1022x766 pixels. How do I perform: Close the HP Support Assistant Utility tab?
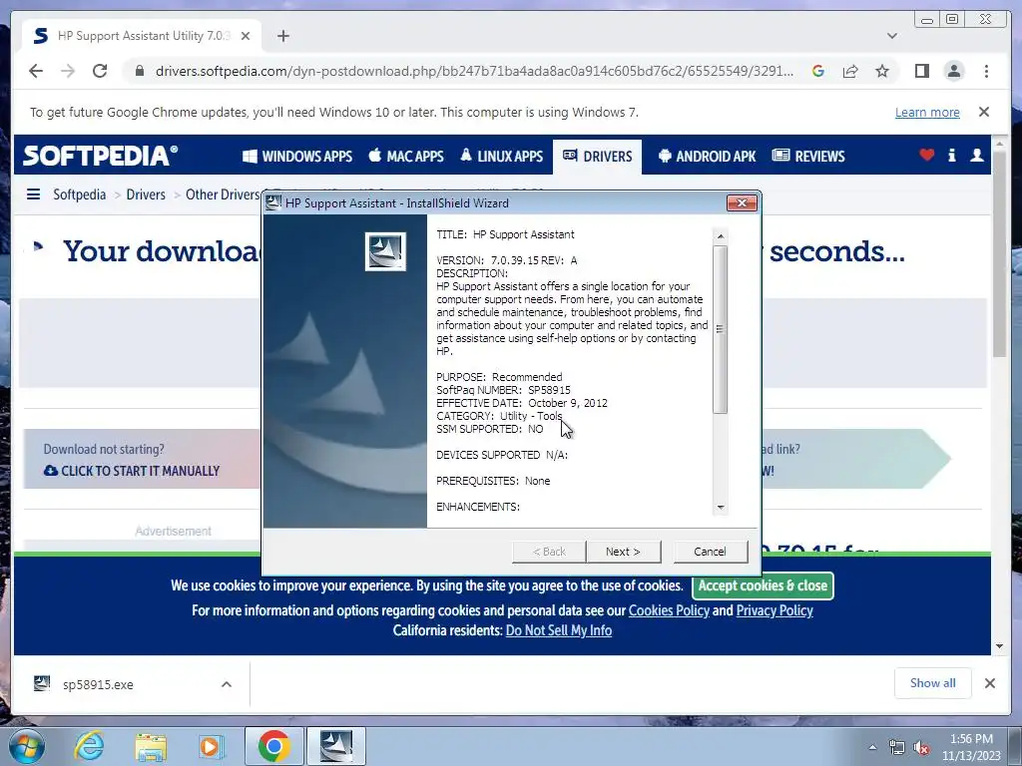coord(246,36)
